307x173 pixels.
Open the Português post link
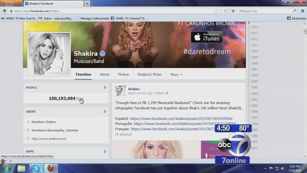185,124
